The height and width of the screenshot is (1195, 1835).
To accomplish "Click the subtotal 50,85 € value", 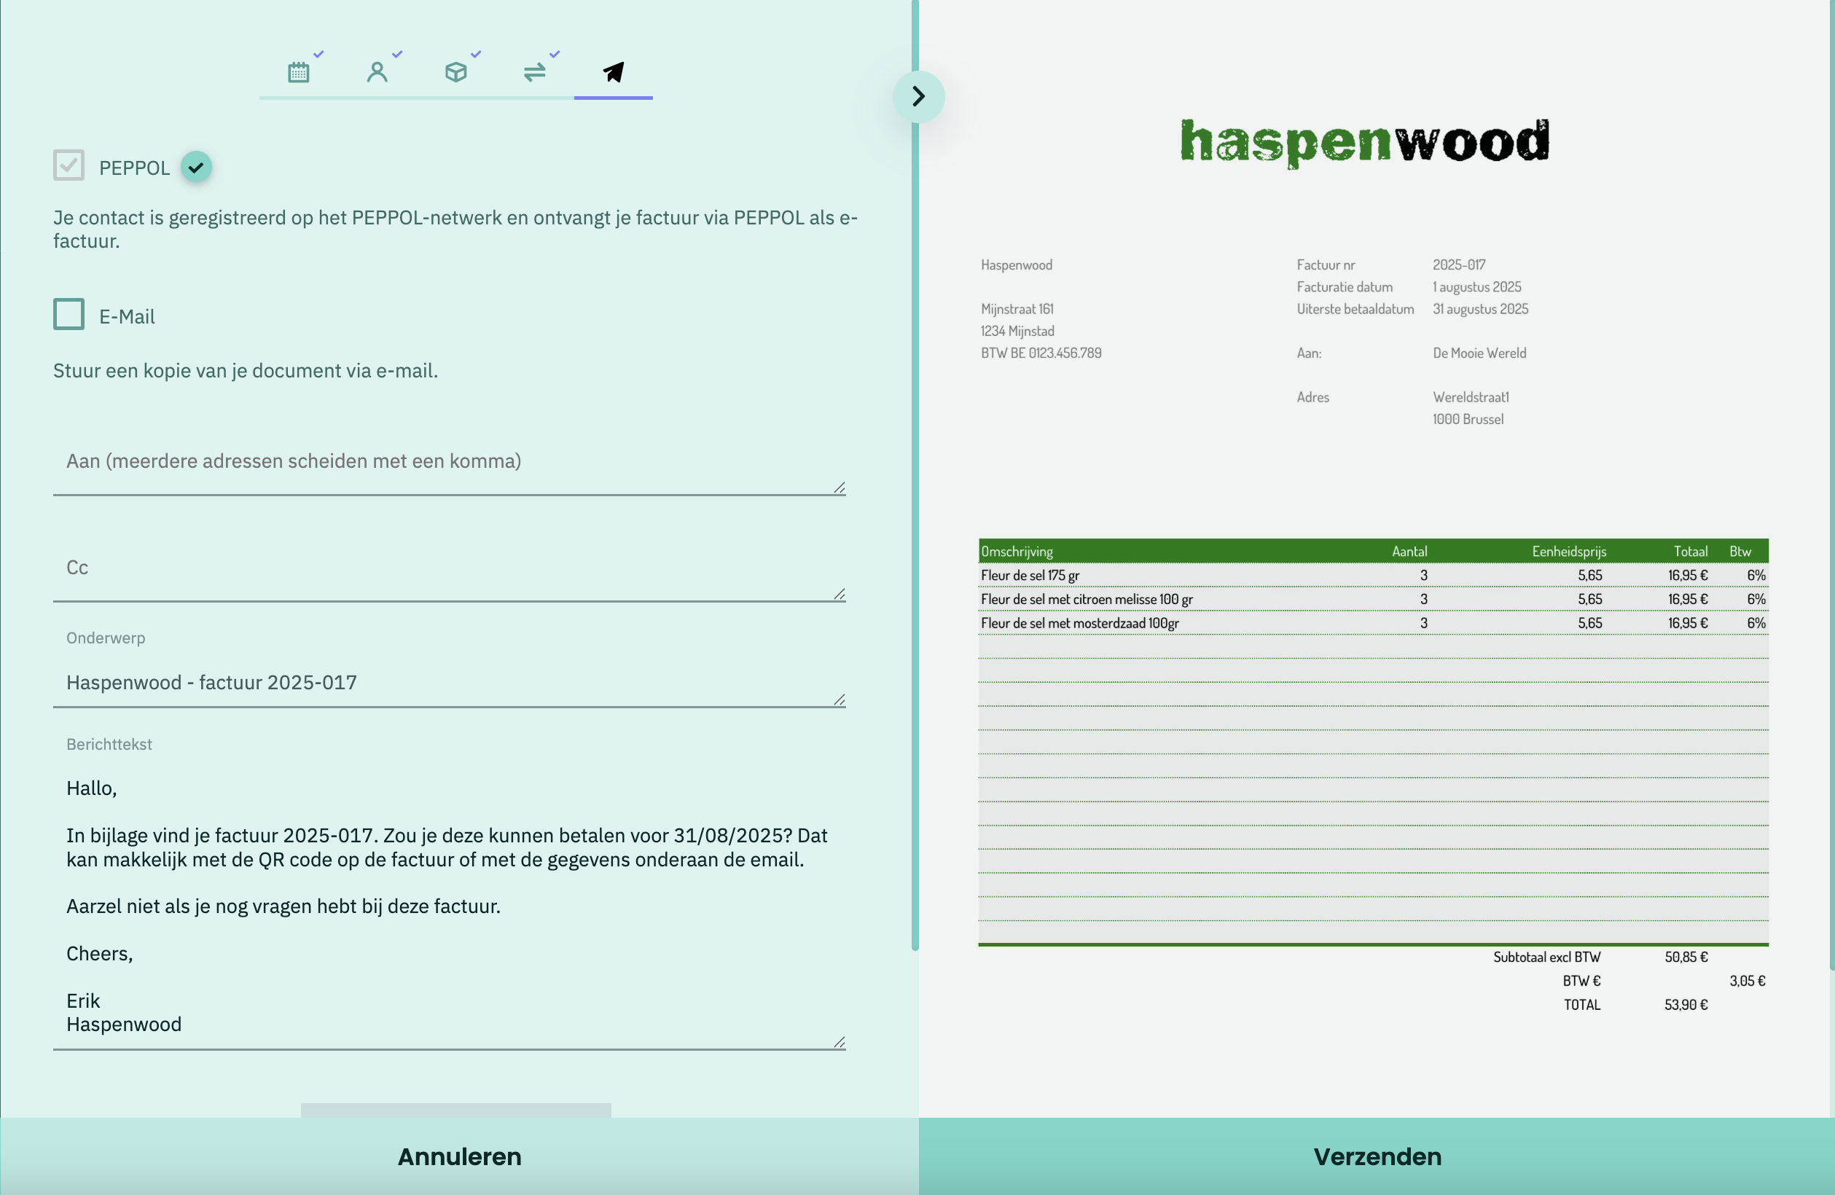I will click(1686, 957).
